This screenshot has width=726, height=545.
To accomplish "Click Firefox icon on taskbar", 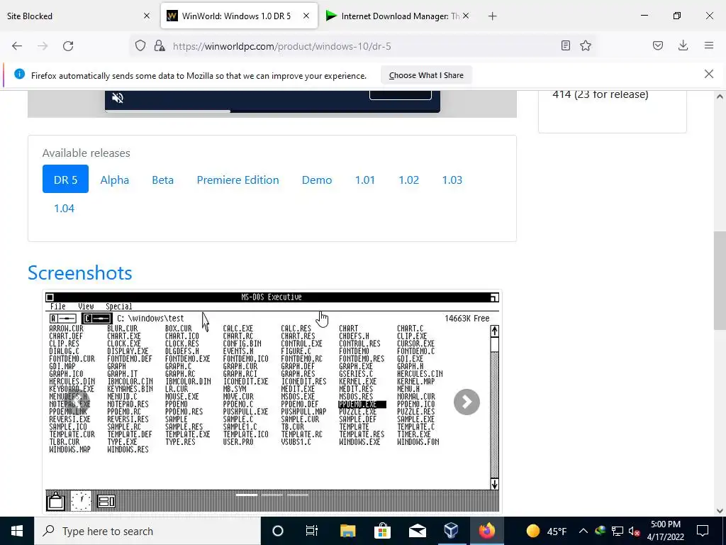I will pos(486,531).
